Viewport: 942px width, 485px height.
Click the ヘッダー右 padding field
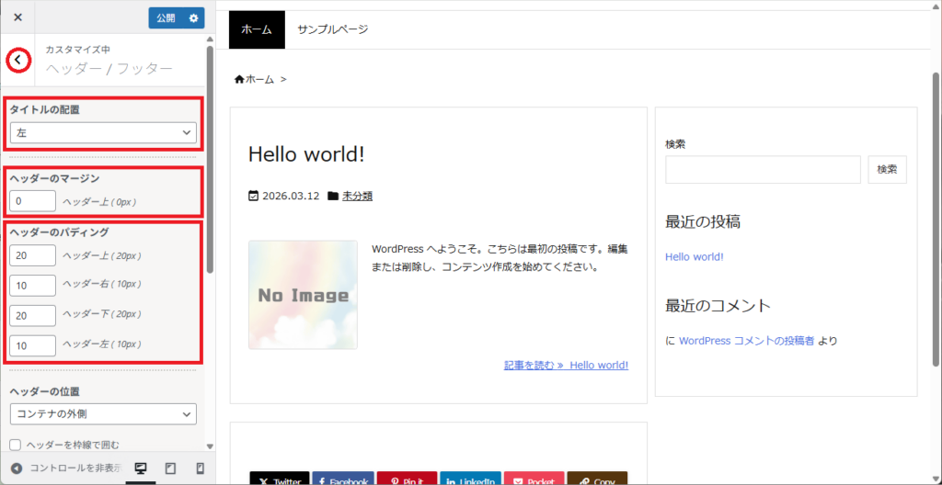(32, 285)
